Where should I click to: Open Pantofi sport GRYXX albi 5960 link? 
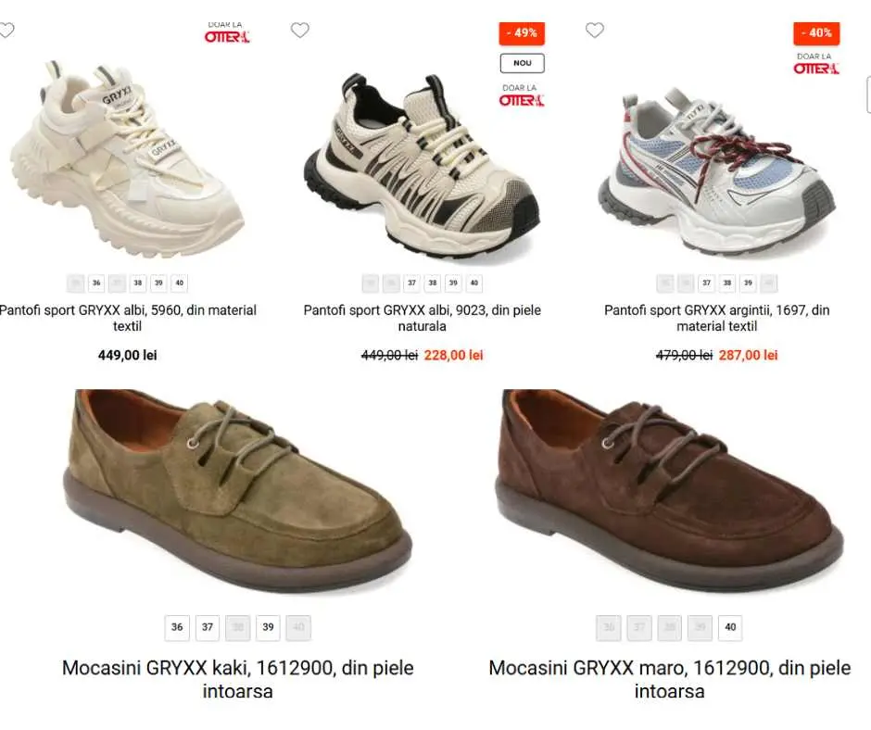point(127,318)
